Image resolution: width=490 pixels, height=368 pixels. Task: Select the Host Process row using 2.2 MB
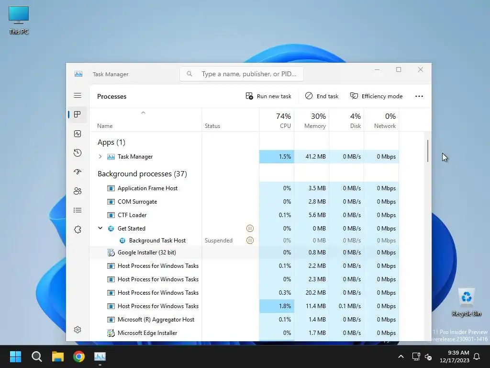click(x=244, y=265)
